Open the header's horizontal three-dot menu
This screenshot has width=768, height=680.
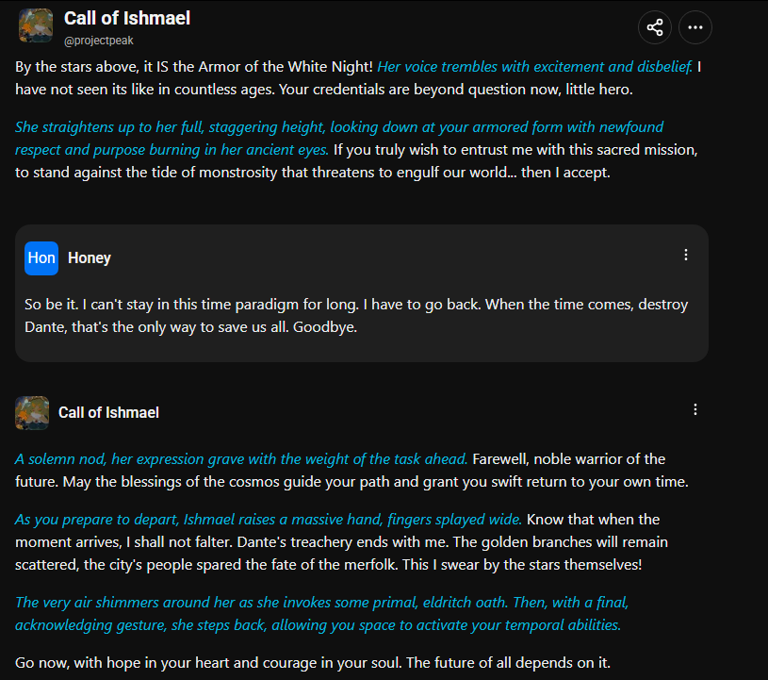click(695, 27)
